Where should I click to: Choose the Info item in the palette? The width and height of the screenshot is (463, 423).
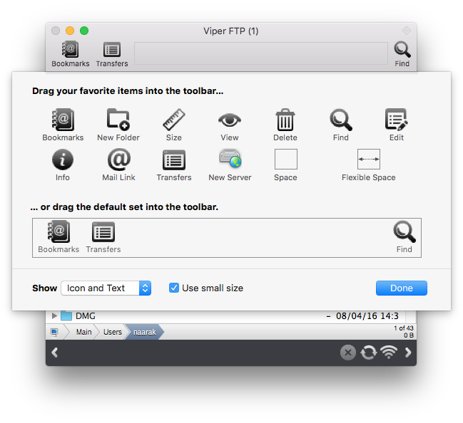63,164
